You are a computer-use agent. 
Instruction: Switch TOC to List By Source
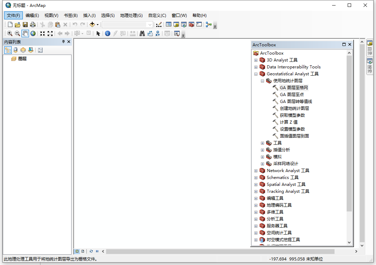16,50
